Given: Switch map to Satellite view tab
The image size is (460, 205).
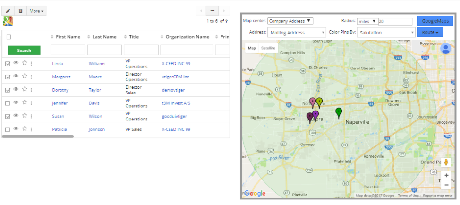Looking at the screenshot, I should click(268, 48).
